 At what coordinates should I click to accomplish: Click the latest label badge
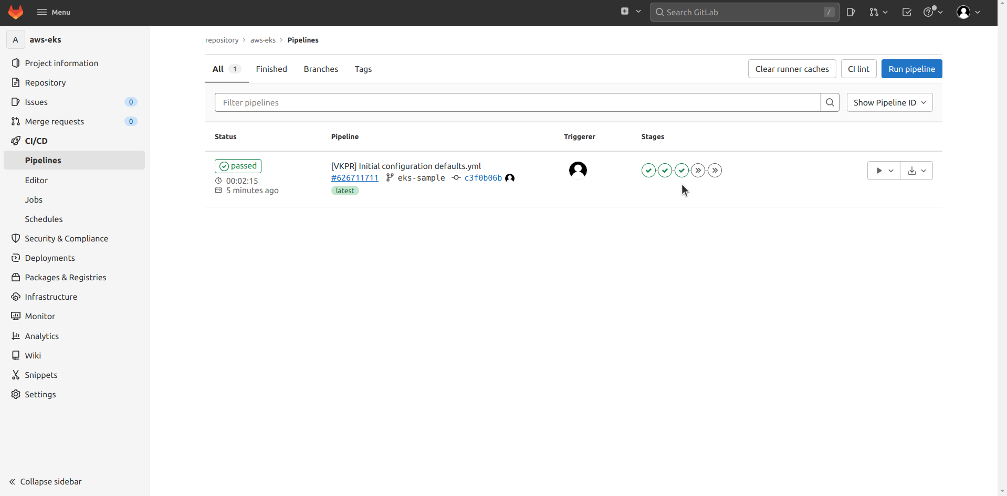(x=345, y=191)
